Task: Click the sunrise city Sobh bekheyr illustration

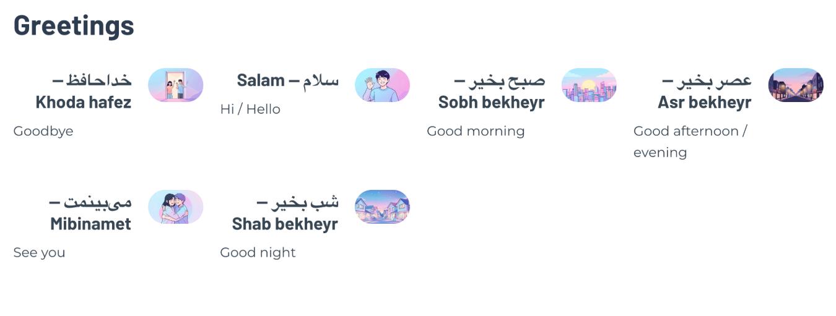Action: click(x=589, y=85)
